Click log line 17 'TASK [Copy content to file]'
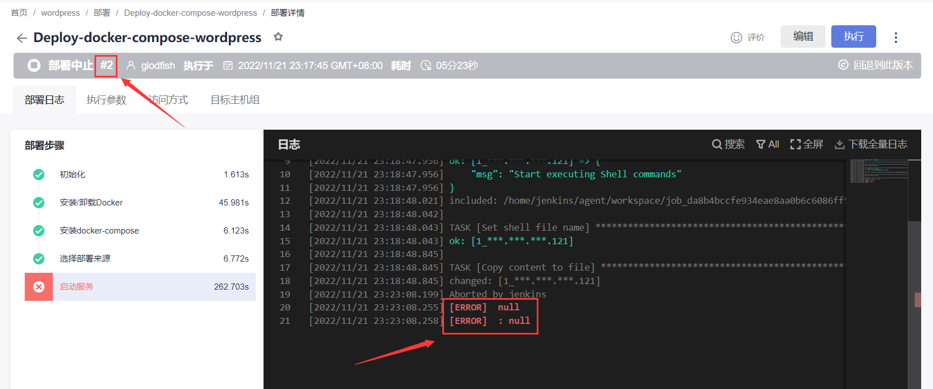Viewport: 933px width, 389px height. tap(522, 268)
